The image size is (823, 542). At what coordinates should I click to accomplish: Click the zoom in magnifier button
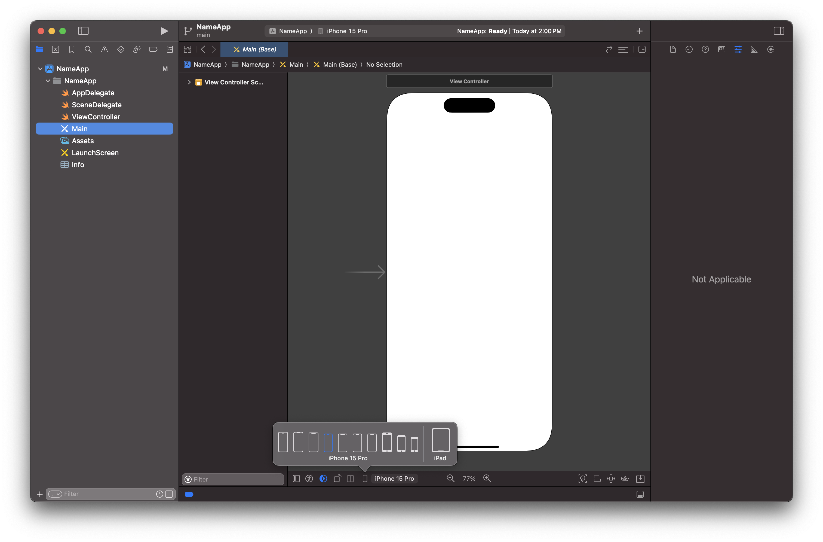pos(487,478)
